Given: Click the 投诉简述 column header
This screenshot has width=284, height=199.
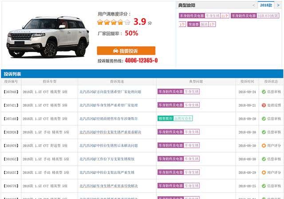Looking at the screenshot, I should tap(117, 82).
